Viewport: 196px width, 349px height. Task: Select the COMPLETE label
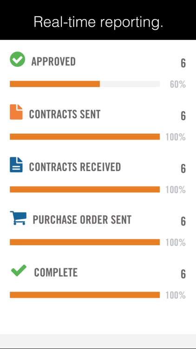coord(56,272)
